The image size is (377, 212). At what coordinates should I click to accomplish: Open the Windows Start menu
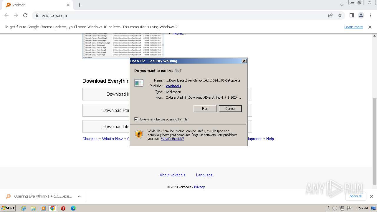(8, 208)
